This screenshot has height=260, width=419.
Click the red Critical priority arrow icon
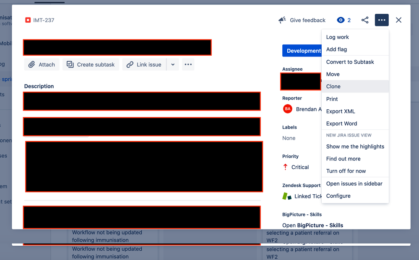pyautogui.click(x=285, y=167)
